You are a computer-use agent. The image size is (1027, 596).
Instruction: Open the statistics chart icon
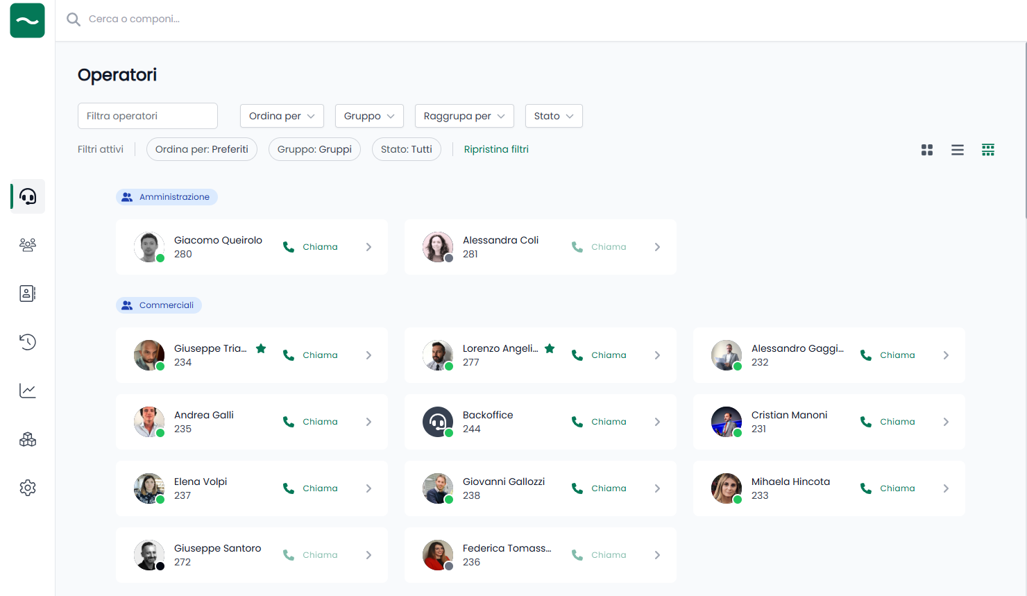(28, 391)
